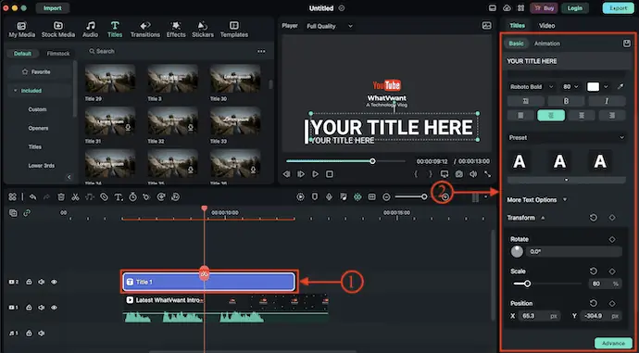Open the Stickers library

(203, 30)
